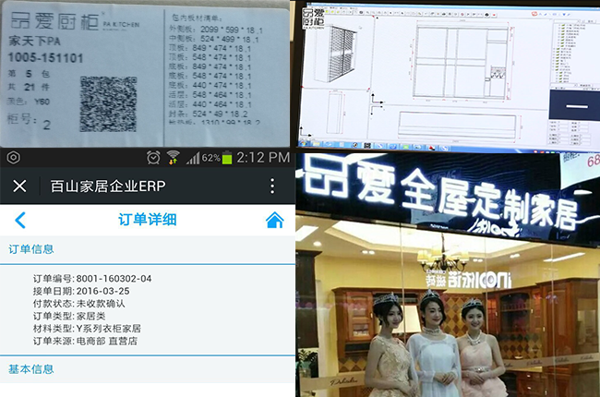Viewport: 600px width, 397px height.
Task: Tap the 订单详细 page title
Action: (x=148, y=220)
